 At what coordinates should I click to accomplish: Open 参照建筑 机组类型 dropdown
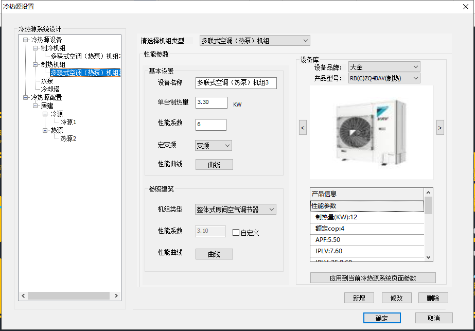(x=236, y=209)
